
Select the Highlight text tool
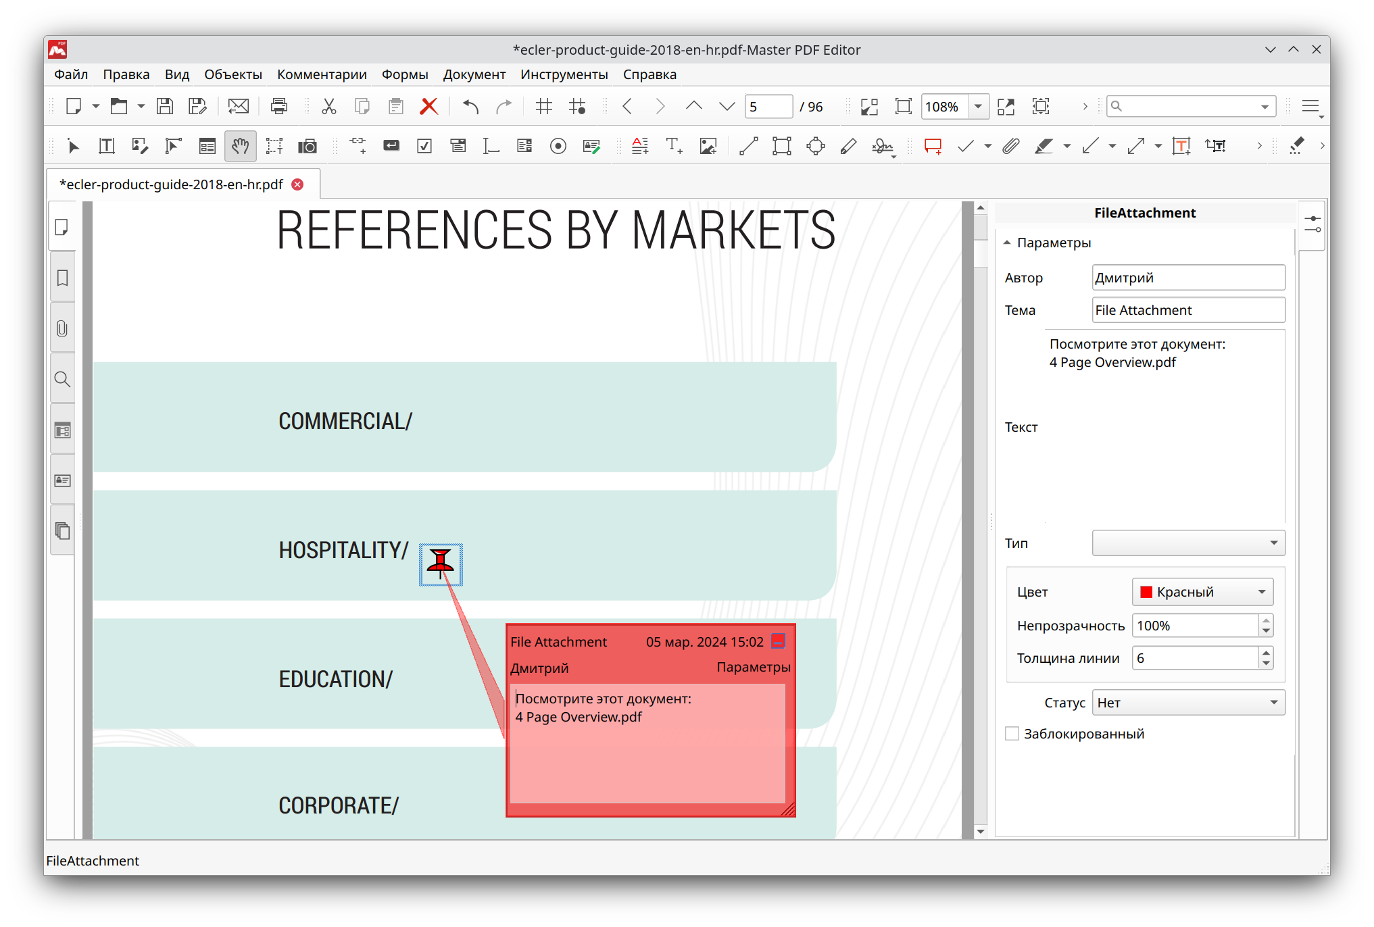pyautogui.click(x=1044, y=146)
